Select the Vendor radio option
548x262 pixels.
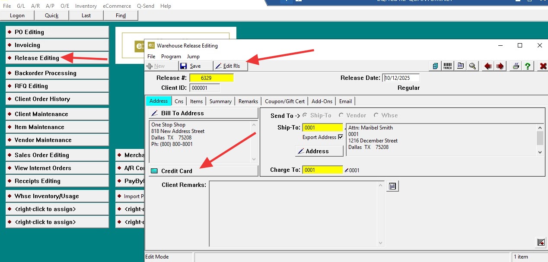[341, 115]
